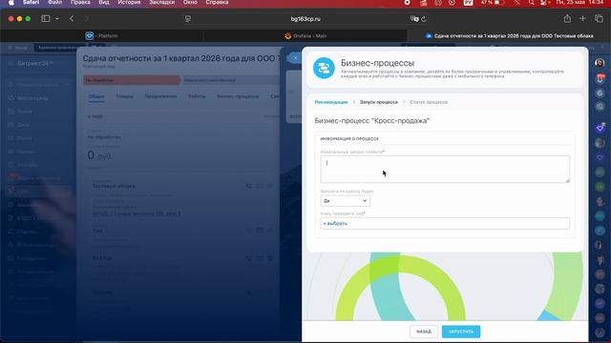Click the ЗАПУСТИТЬ button
This screenshot has width=611, height=343.
pos(461,332)
